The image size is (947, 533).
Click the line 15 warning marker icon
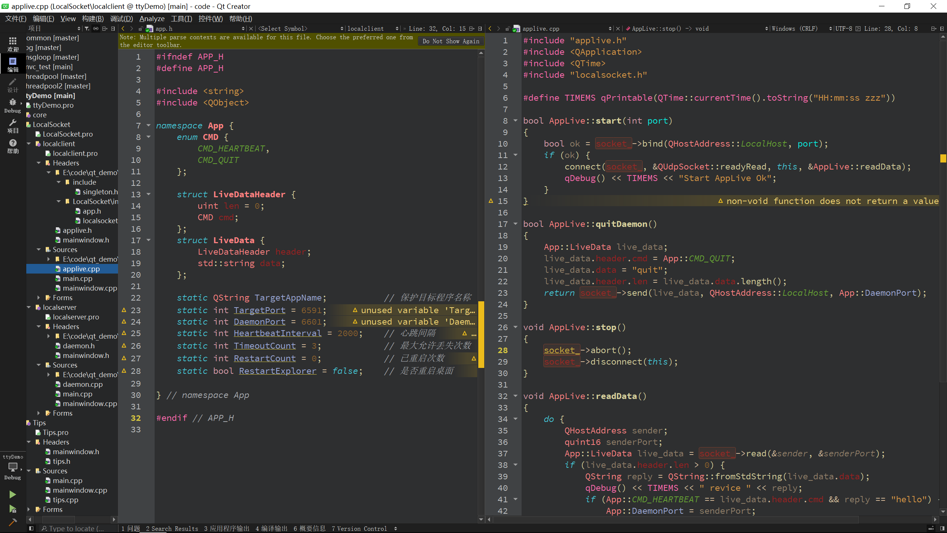pos(491,201)
